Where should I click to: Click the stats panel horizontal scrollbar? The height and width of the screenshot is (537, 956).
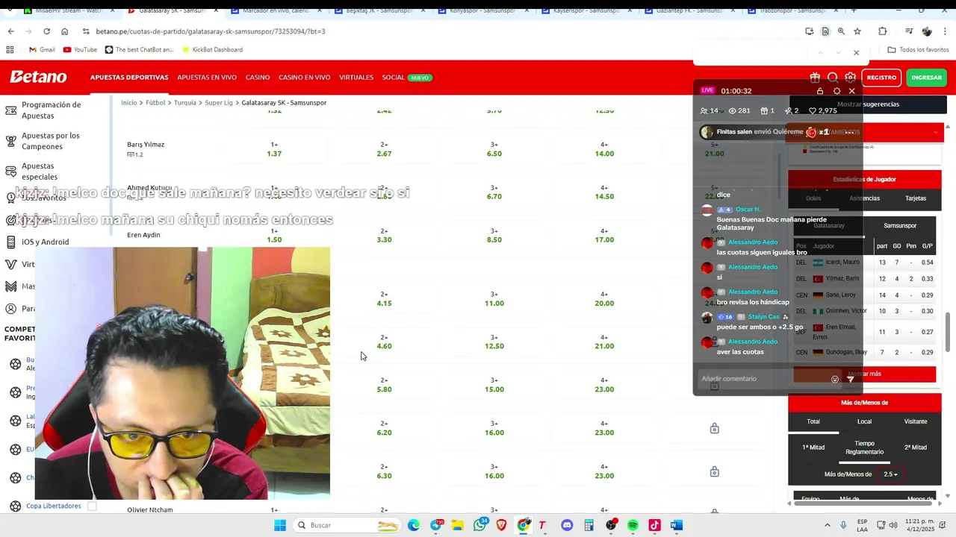point(864,503)
